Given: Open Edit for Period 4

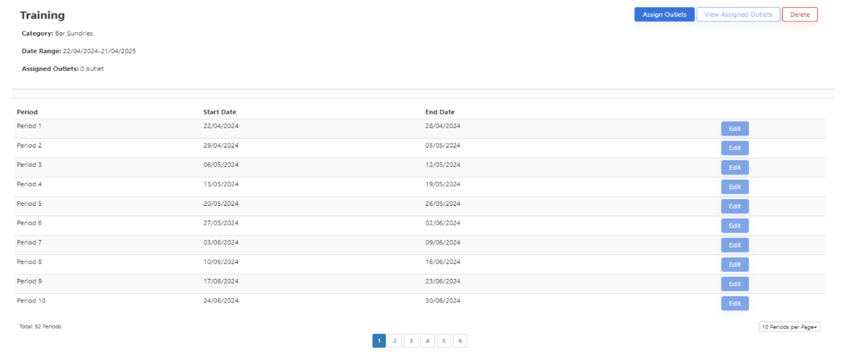Looking at the screenshot, I should click(734, 187).
